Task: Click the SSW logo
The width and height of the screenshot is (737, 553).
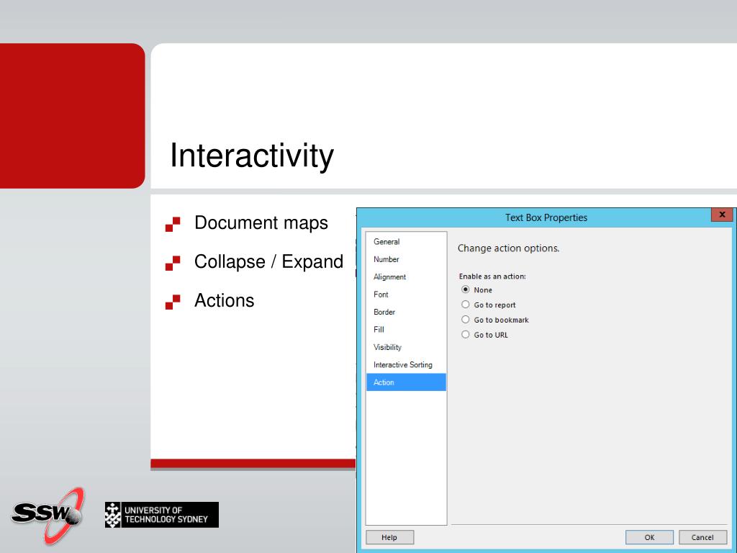Action: pos(48,515)
